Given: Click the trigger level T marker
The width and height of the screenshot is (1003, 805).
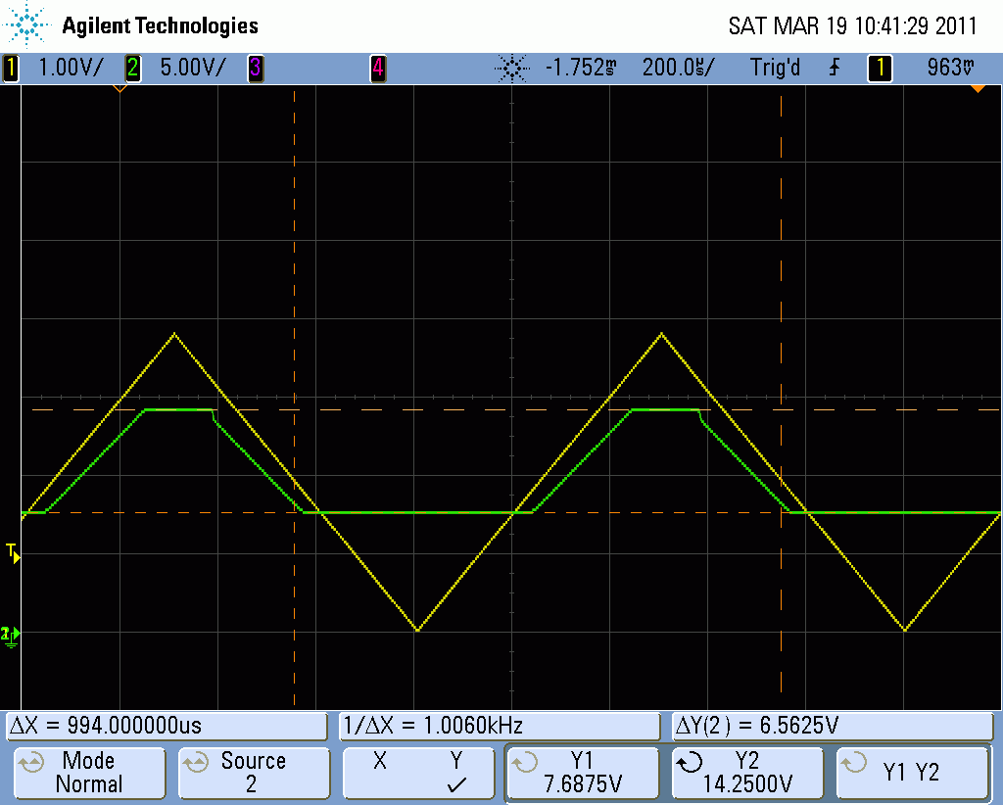Looking at the screenshot, I should tap(13, 553).
